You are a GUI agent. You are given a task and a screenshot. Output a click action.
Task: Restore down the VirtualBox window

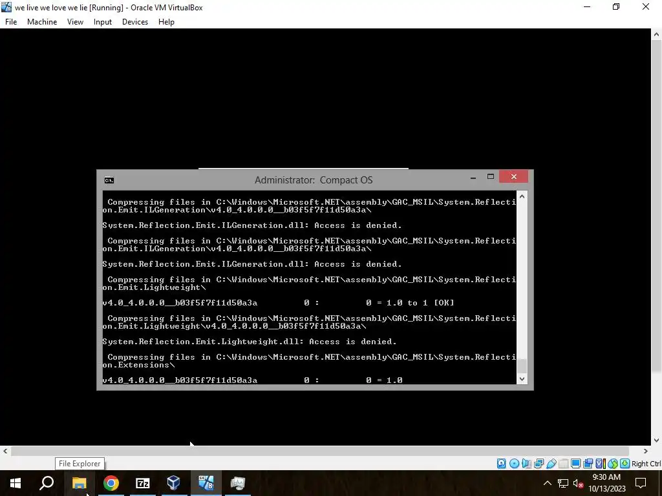click(616, 6)
